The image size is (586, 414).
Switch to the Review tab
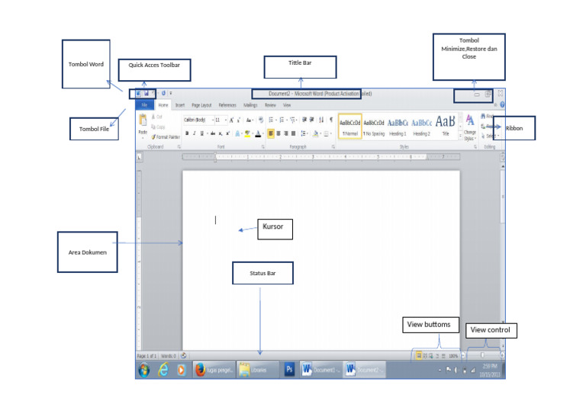[270, 105]
